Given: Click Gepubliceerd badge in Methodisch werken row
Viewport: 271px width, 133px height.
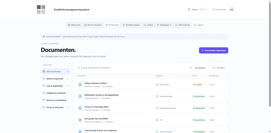Looking at the screenshot, I should pyautogui.click(x=199, y=96).
